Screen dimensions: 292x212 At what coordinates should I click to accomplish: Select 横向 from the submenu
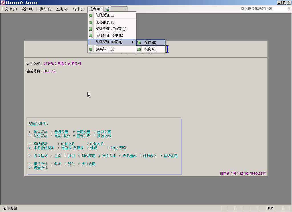click(150, 43)
